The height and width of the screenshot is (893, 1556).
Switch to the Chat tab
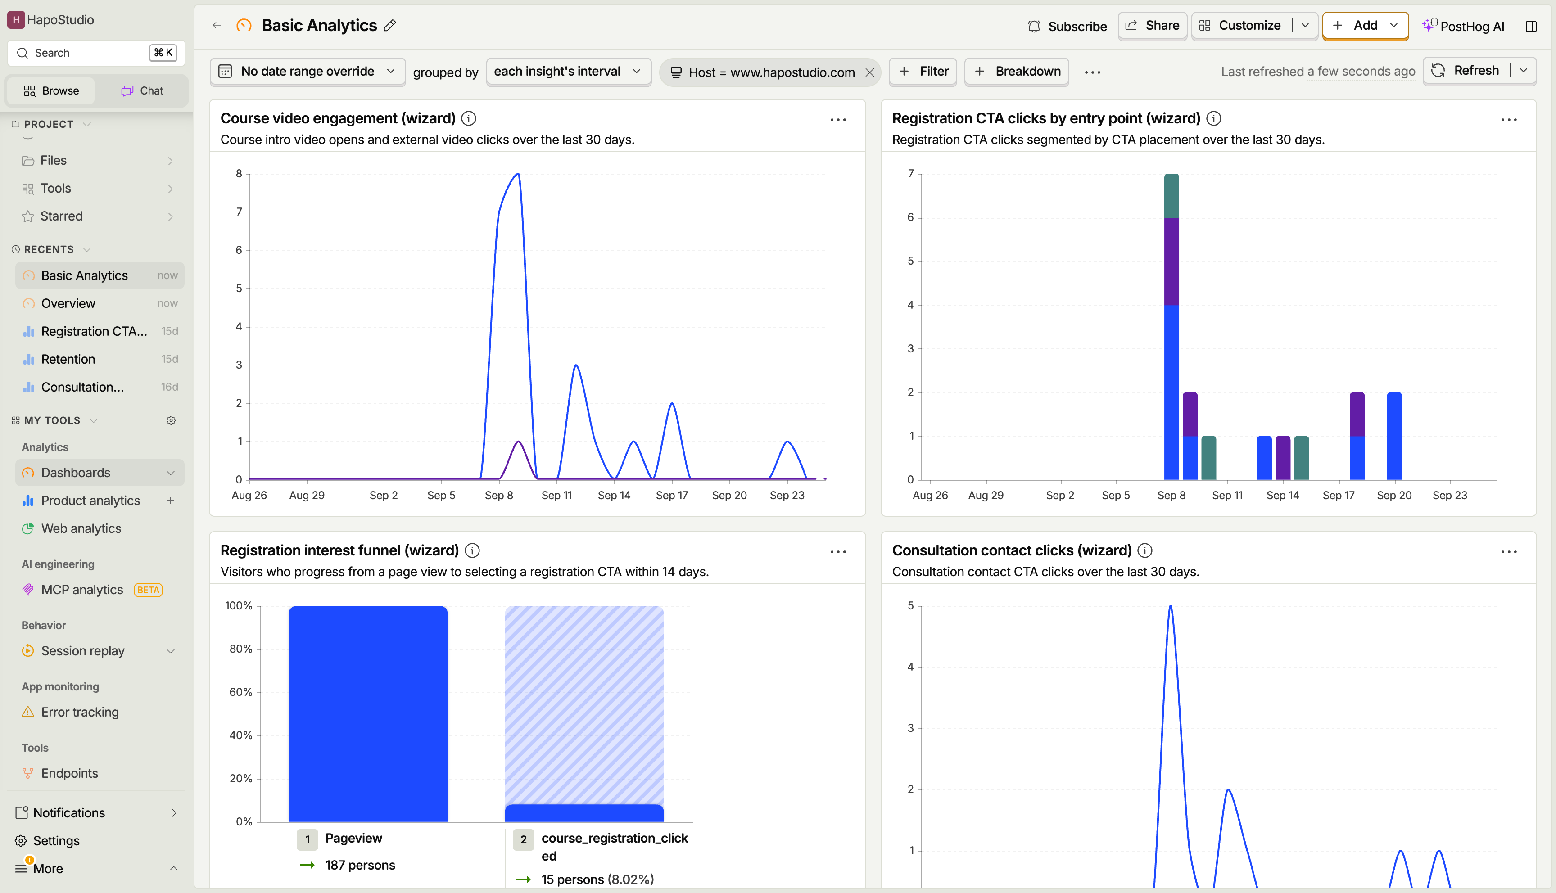(142, 91)
